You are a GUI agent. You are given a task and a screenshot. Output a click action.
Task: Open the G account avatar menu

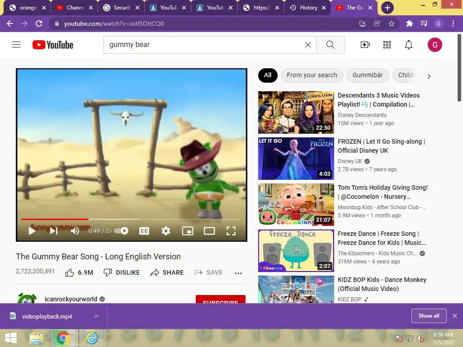click(x=435, y=45)
